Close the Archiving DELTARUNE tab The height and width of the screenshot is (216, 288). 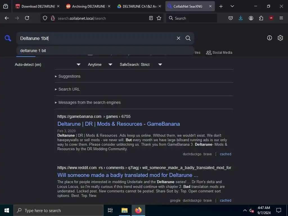click(109, 6)
